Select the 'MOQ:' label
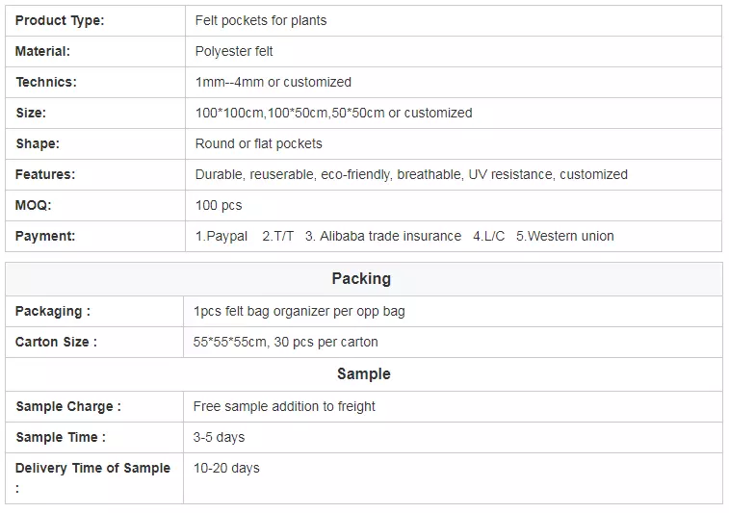This screenshot has width=729, height=513. click(x=33, y=205)
